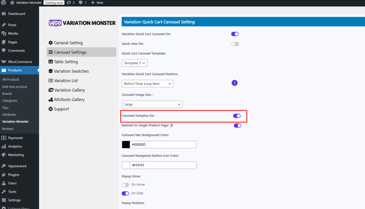
Task: Click the Appearance paintbrush icon
Action: (4, 166)
